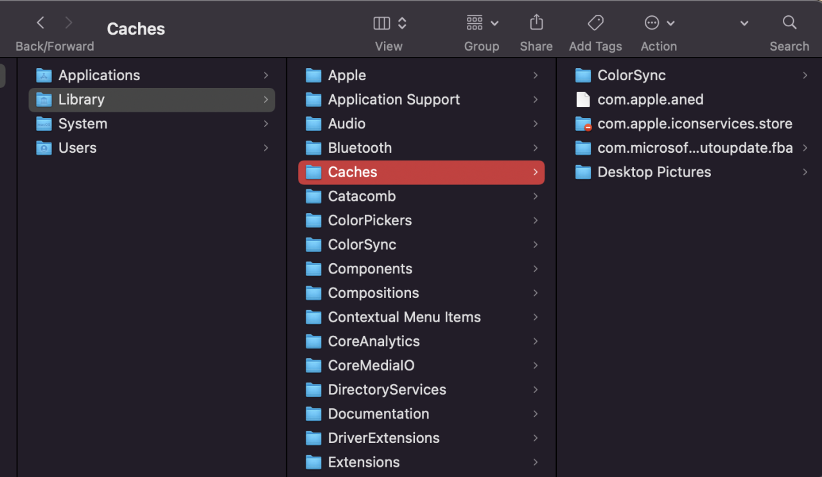Image resolution: width=822 pixels, height=477 pixels.
Task: Click the System folder icon
Action: click(44, 123)
